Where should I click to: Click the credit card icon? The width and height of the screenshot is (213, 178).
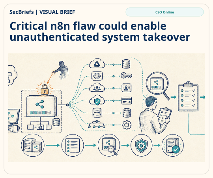click(x=127, y=100)
